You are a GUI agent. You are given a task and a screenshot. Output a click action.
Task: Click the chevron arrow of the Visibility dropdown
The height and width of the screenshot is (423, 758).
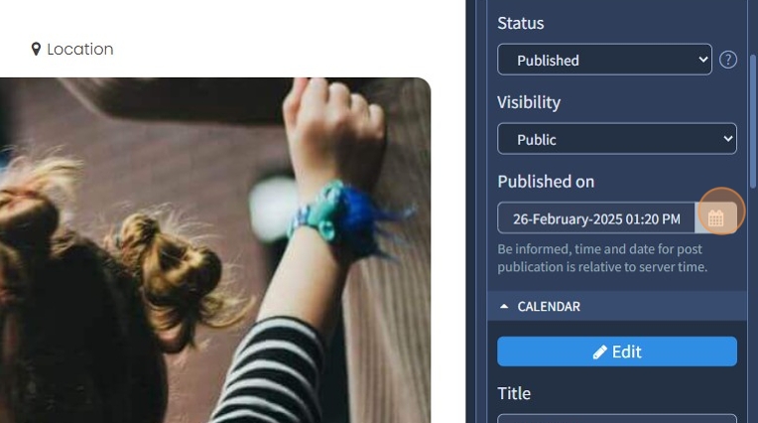point(728,139)
